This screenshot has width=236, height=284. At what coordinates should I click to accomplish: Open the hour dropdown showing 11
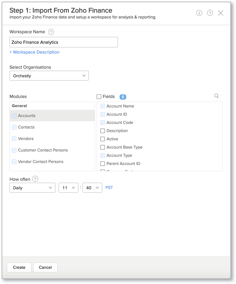[68, 187]
